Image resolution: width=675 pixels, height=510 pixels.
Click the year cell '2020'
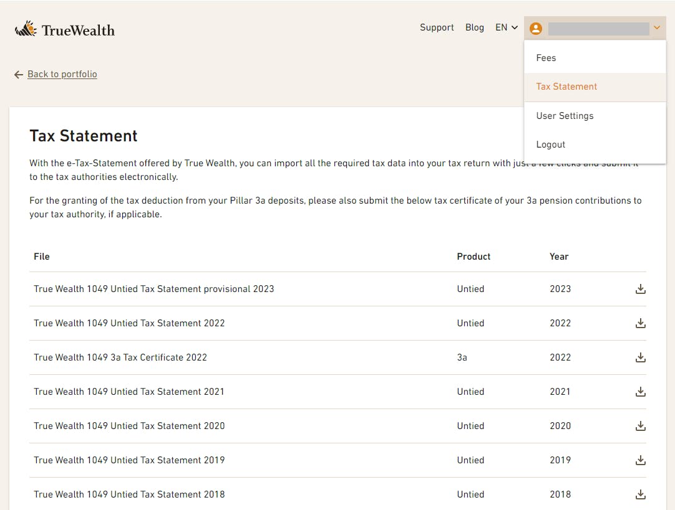tap(560, 426)
